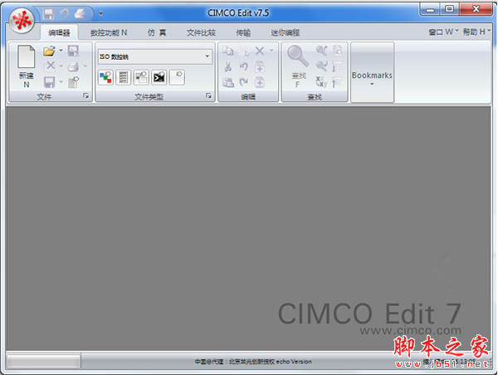The image size is (498, 375).
Task: Click the colored squares colors setup icon
Action: click(105, 77)
